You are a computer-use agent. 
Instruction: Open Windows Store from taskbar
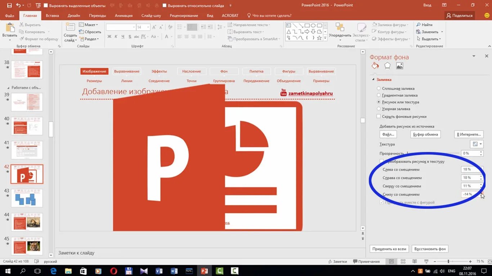83,271
